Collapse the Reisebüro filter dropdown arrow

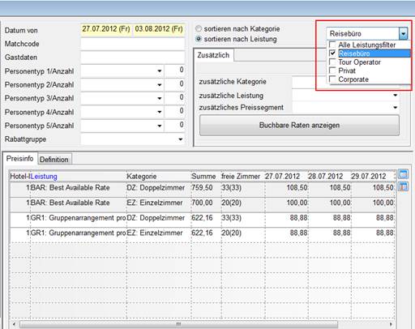(x=403, y=34)
